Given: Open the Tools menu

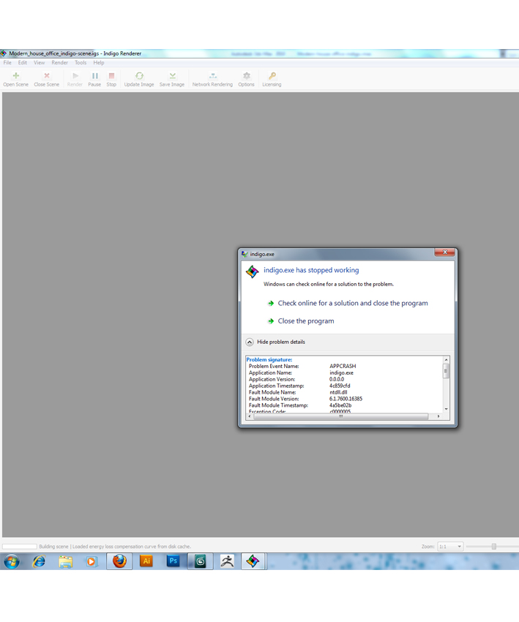Looking at the screenshot, I should point(81,63).
